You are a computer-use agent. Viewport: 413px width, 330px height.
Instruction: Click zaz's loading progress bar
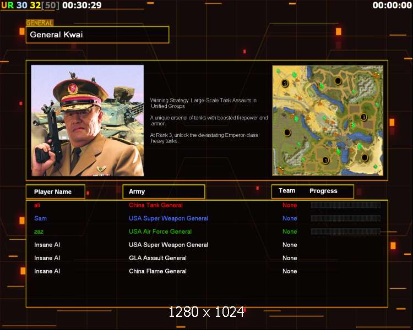pyautogui.click(x=346, y=232)
